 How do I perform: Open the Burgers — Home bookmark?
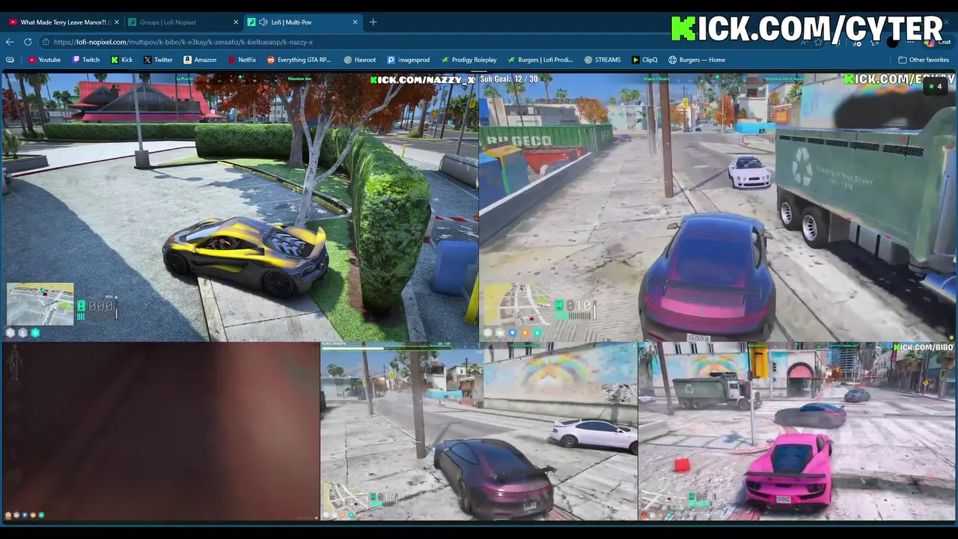pyautogui.click(x=697, y=60)
